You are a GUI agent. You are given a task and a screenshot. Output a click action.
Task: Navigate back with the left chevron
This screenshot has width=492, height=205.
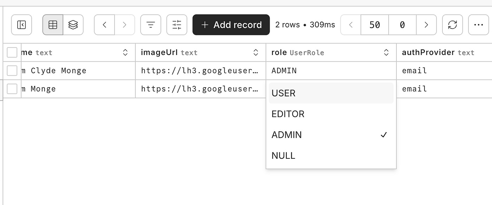[104, 25]
